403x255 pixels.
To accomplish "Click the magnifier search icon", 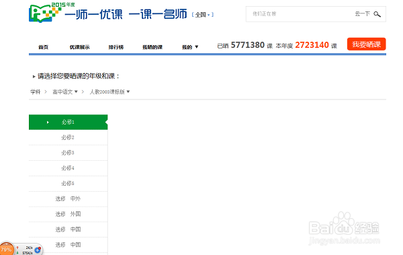I will [x=377, y=14].
